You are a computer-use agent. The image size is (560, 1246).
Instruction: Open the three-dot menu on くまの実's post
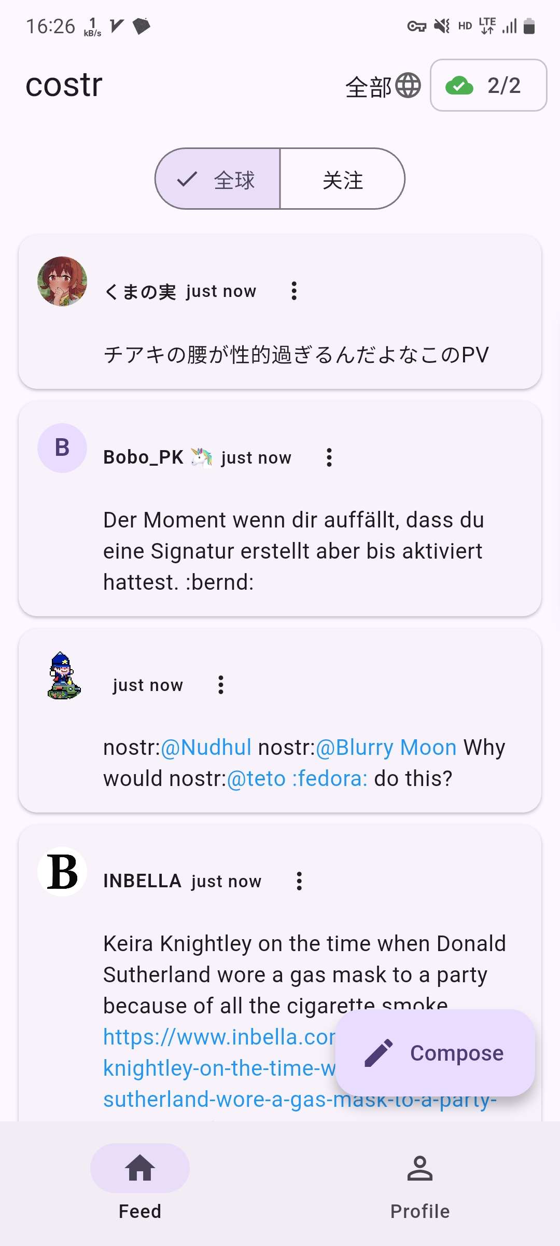tap(294, 291)
